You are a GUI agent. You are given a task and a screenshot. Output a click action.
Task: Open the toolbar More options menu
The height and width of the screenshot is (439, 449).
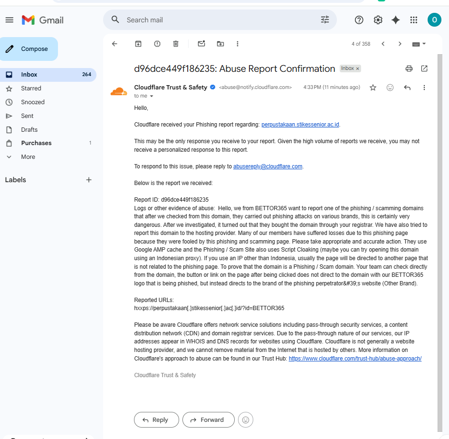238,44
